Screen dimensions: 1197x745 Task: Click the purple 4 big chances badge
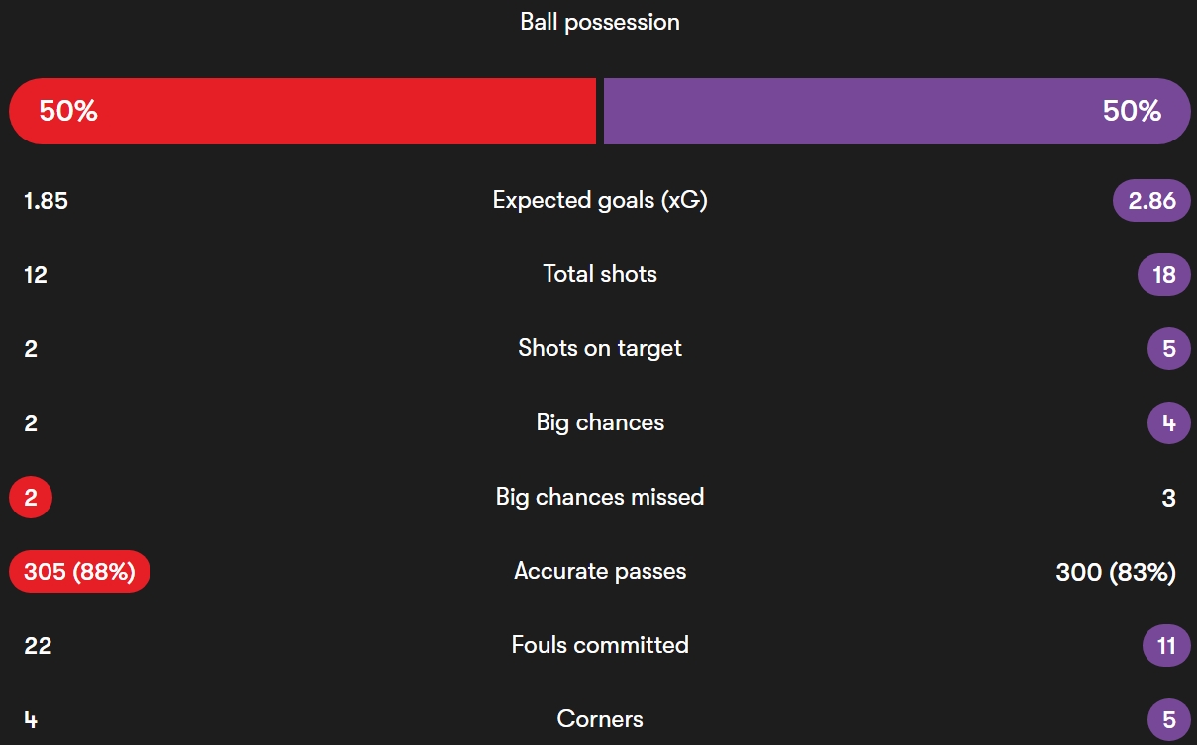point(1169,422)
